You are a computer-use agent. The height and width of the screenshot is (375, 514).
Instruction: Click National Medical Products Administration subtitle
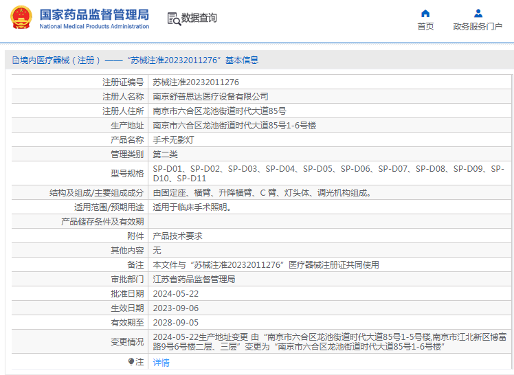pos(94,27)
